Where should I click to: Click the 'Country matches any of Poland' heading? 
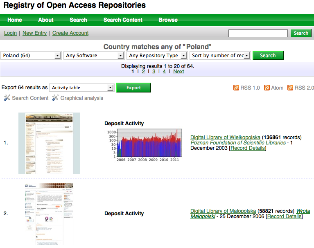coord(157,47)
